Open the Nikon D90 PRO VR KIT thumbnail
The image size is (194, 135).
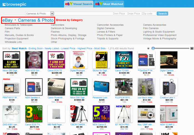pyautogui.click(x=79, y=87)
